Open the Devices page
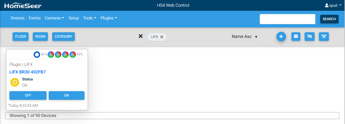Screen dimensions: 345x124 [x=17, y=18]
